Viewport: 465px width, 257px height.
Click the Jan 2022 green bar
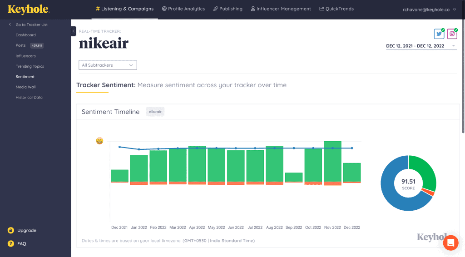(x=139, y=168)
